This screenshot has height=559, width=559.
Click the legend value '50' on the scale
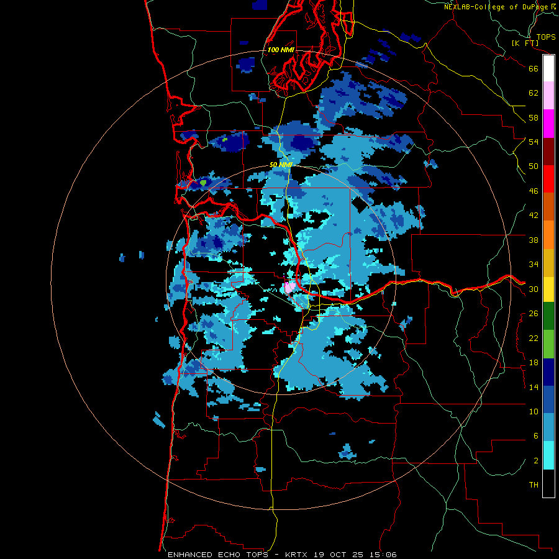[x=534, y=166]
